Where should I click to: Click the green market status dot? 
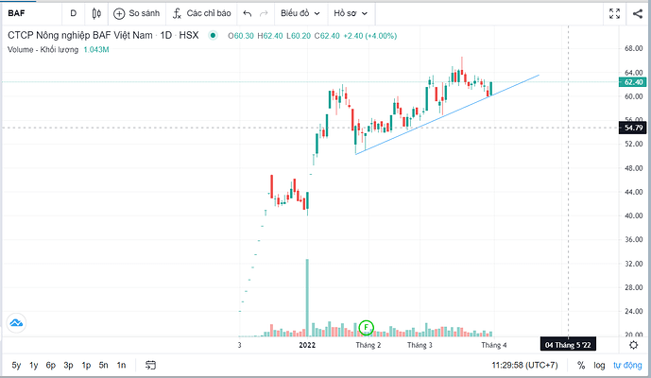pos(213,35)
